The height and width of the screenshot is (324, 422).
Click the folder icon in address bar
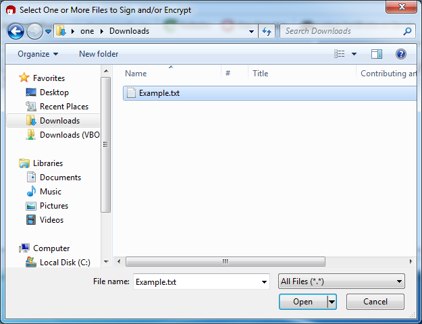tap(61, 31)
